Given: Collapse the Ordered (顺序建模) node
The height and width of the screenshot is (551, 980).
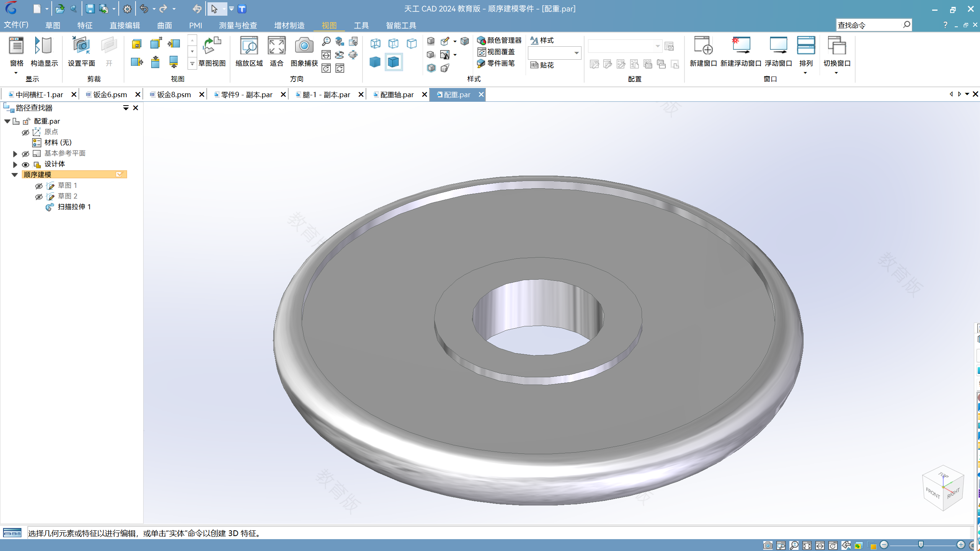Looking at the screenshot, I should tap(15, 175).
